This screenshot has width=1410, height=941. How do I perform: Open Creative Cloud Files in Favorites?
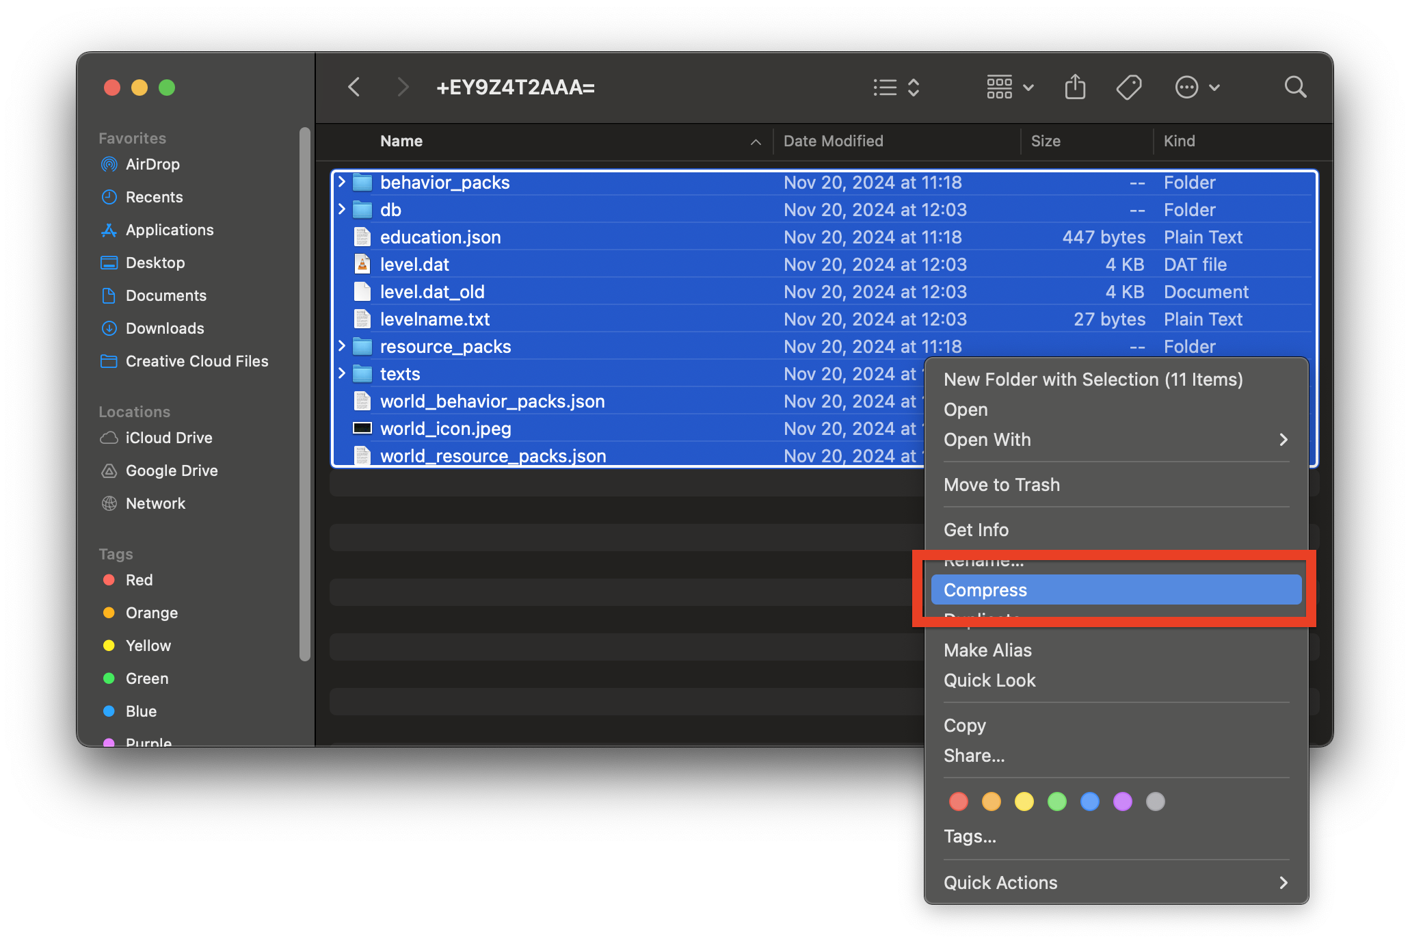click(196, 361)
